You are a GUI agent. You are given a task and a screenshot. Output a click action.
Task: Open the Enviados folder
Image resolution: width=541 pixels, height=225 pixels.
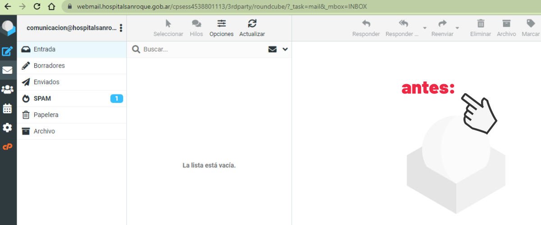(72, 82)
